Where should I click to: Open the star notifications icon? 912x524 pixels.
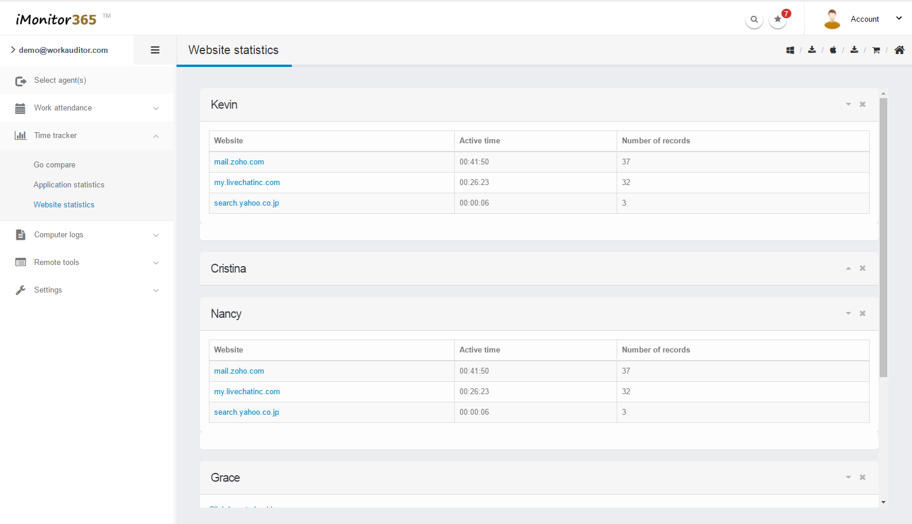pos(778,19)
